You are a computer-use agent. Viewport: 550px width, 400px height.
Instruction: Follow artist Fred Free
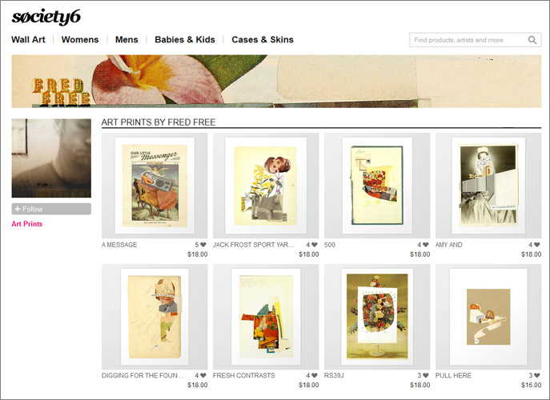click(x=51, y=209)
